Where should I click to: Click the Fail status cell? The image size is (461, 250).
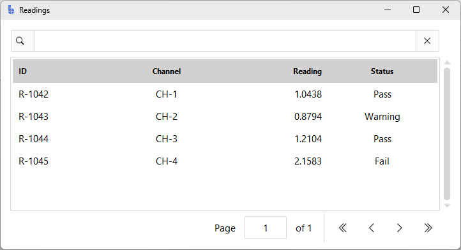[x=382, y=161]
